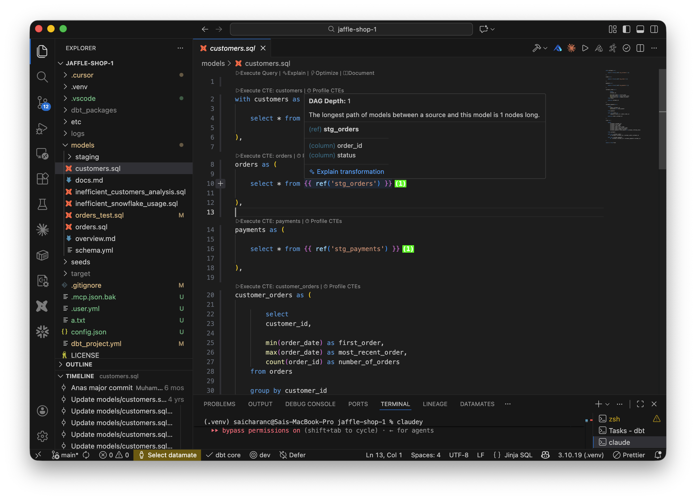Click Explain transformation in hover popup
This screenshot has height=500, width=696.
pyautogui.click(x=347, y=172)
